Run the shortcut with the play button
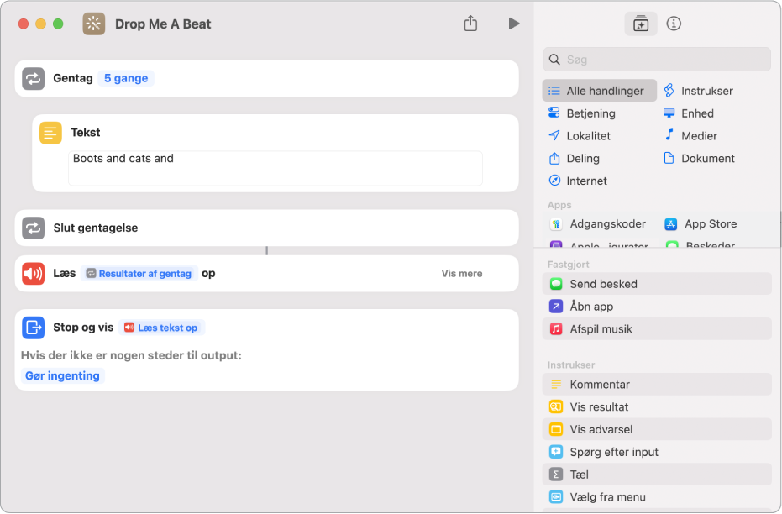This screenshot has width=782, height=514. pos(514,24)
